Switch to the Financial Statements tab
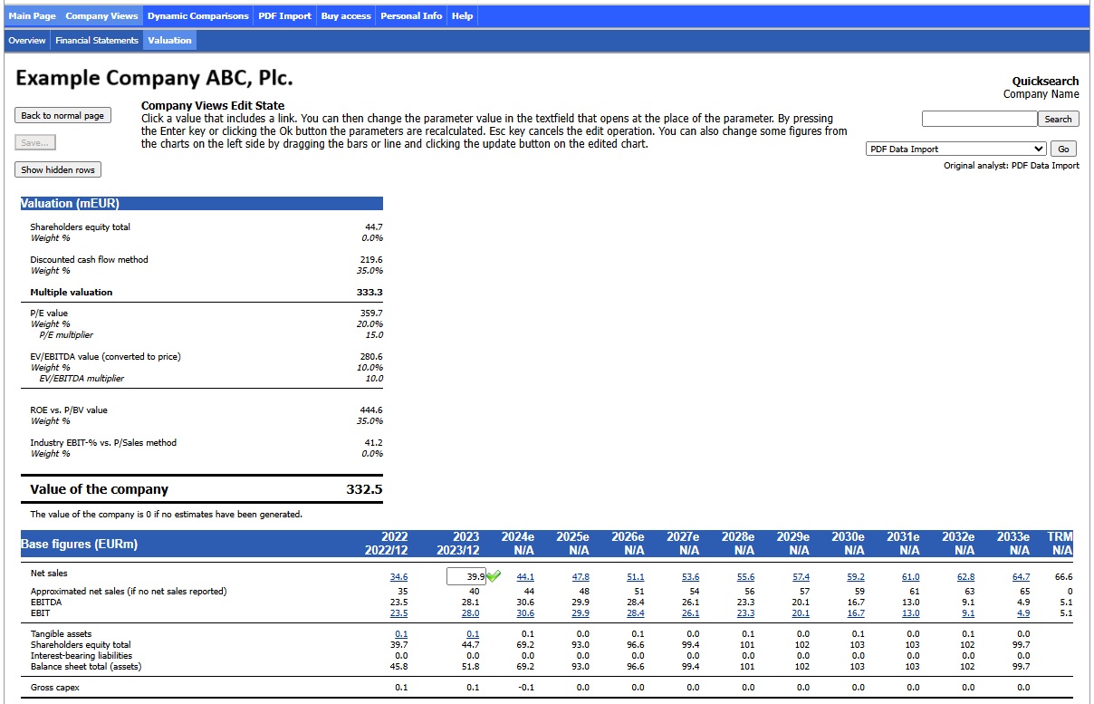This screenshot has height=704, width=1094. click(97, 41)
